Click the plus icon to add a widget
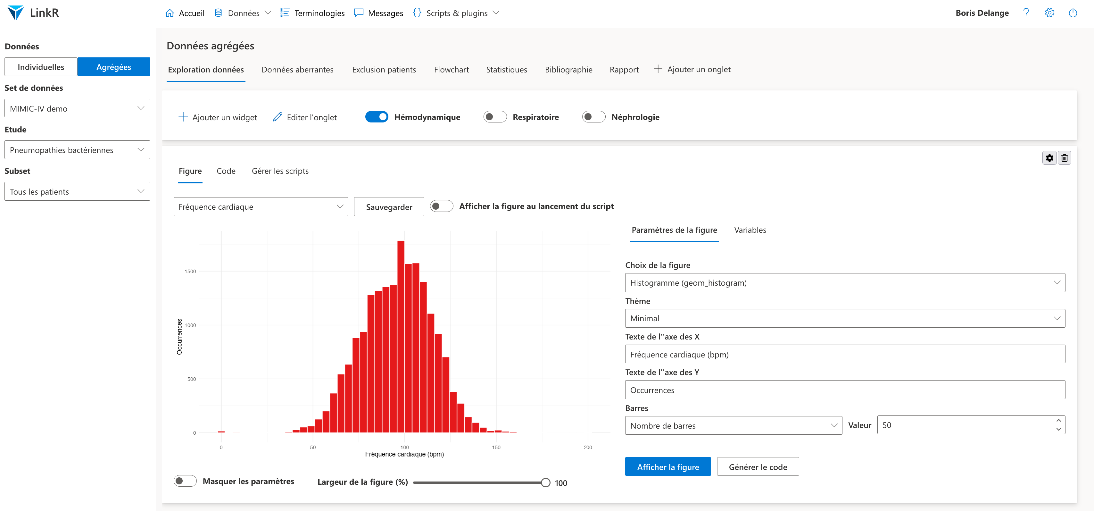This screenshot has height=511, width=1094. 183,117
